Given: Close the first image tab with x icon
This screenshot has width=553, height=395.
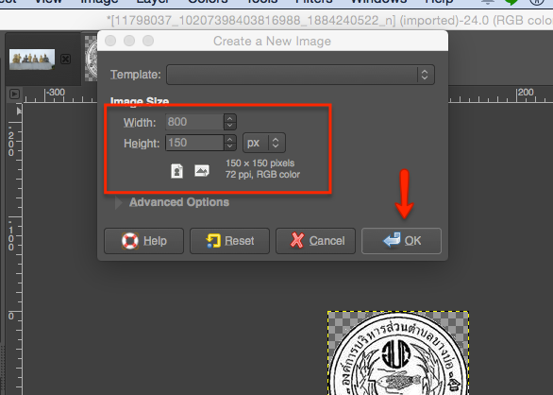Looking at the screenshot, I should (x=66, y=59).
